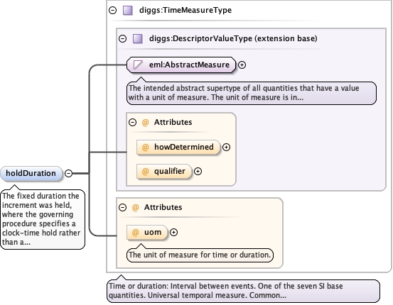This screenshot has width=393, height=305.
Task: Expand the qualifier attribute
Action: (198, 172)
